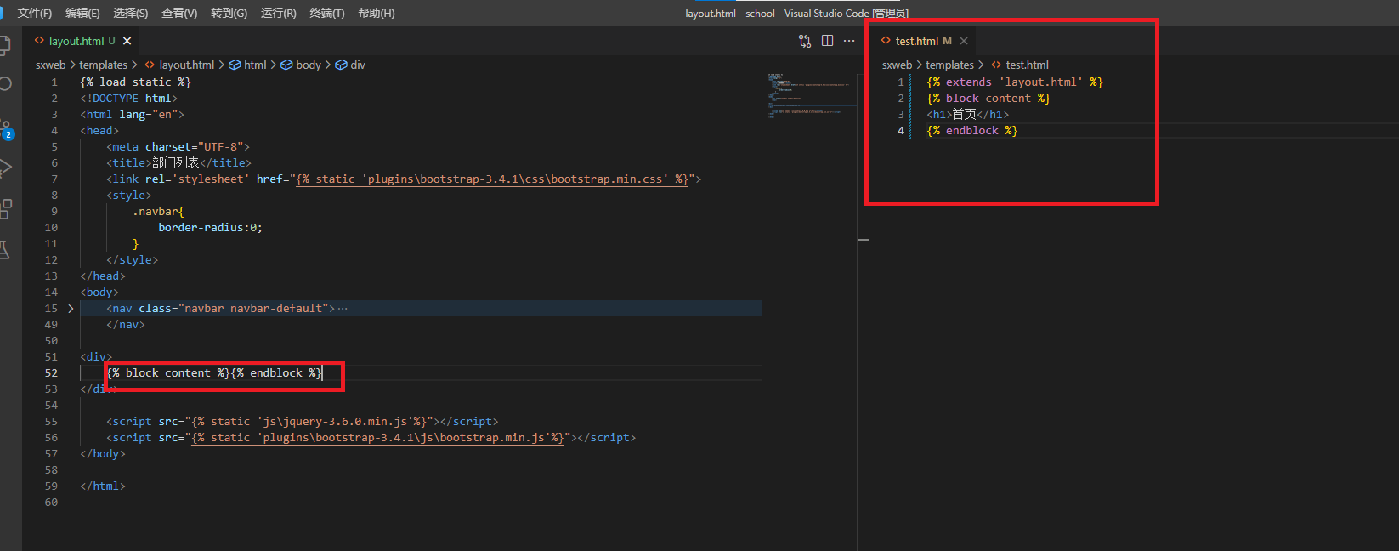Close the layout.html editor tab
Image resolution: width=1399 pixels, height=551 pixels.
point(127,41)
